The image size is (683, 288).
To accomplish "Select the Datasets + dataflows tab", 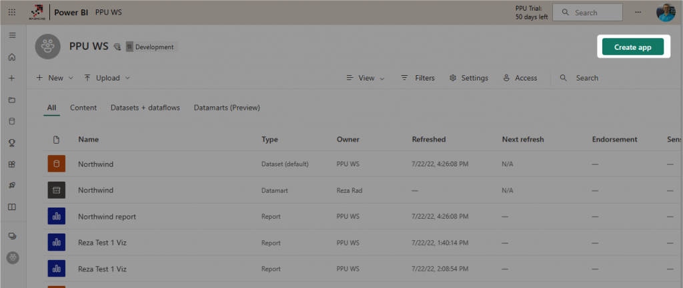I will pos(145,108).
